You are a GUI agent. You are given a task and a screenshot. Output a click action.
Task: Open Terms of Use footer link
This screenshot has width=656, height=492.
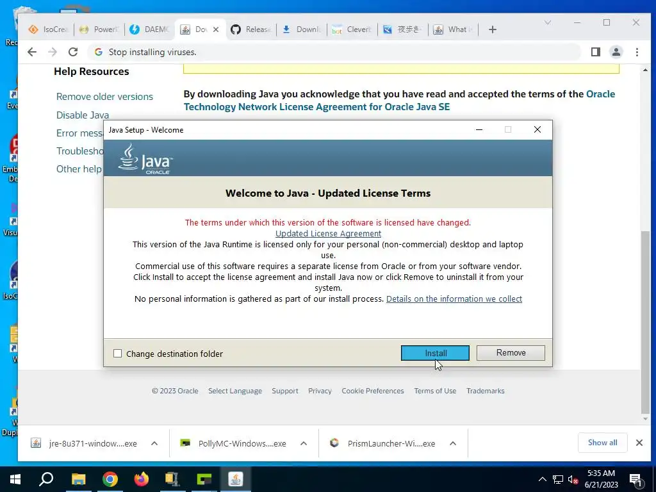(435, 391)
